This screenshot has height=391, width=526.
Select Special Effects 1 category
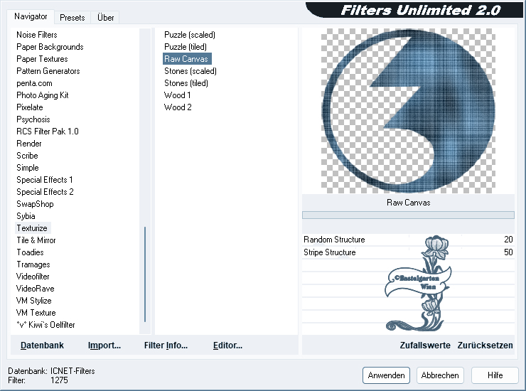click(x=44, y=180)
